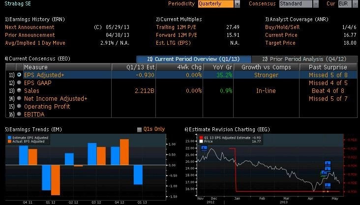Image resolution: width=360 pixels, height=205 pixels.
Task: Toggle the Q1s Only checkbox
Action: [x=139, y=130]
